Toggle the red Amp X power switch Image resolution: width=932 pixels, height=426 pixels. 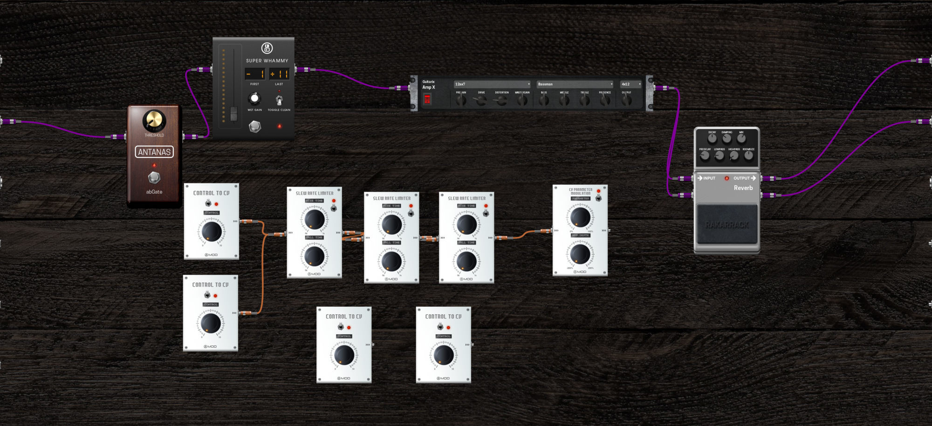(x=427, y=99)
